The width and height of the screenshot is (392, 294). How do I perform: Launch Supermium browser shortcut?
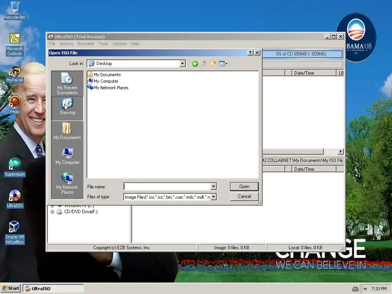[x=15, y=168]
